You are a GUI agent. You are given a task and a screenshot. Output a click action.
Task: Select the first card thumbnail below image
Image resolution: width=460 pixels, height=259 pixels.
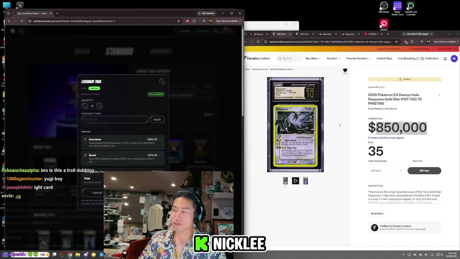(x=285, y=181)
